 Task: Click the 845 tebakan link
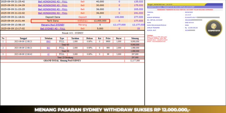pos(48,48)
